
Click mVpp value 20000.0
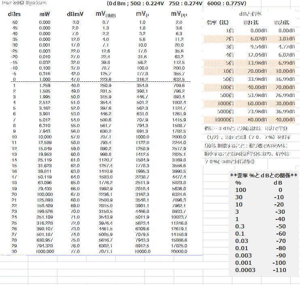click(x=179, y=251)
